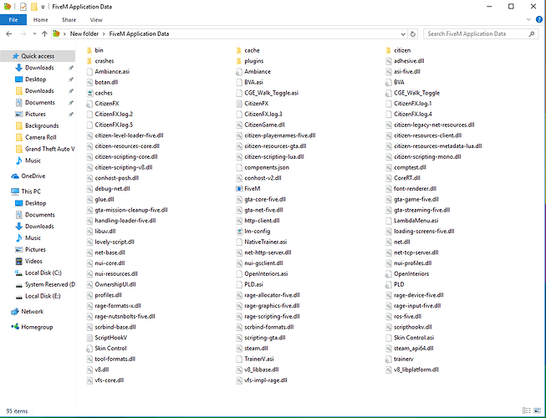Open the Help question mark icon
Screen dimensions: 546x418
click(x=539, y=19)
